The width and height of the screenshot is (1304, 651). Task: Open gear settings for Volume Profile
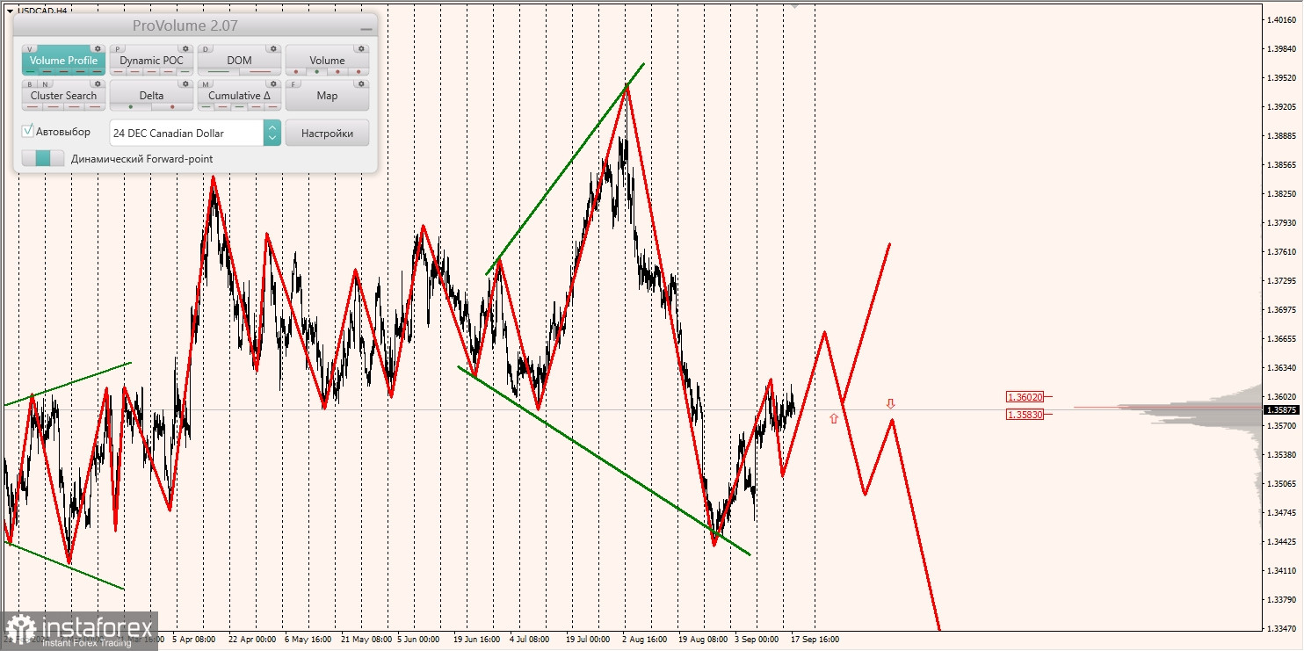98,49
